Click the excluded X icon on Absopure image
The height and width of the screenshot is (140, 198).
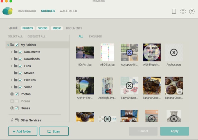[129, 52]
